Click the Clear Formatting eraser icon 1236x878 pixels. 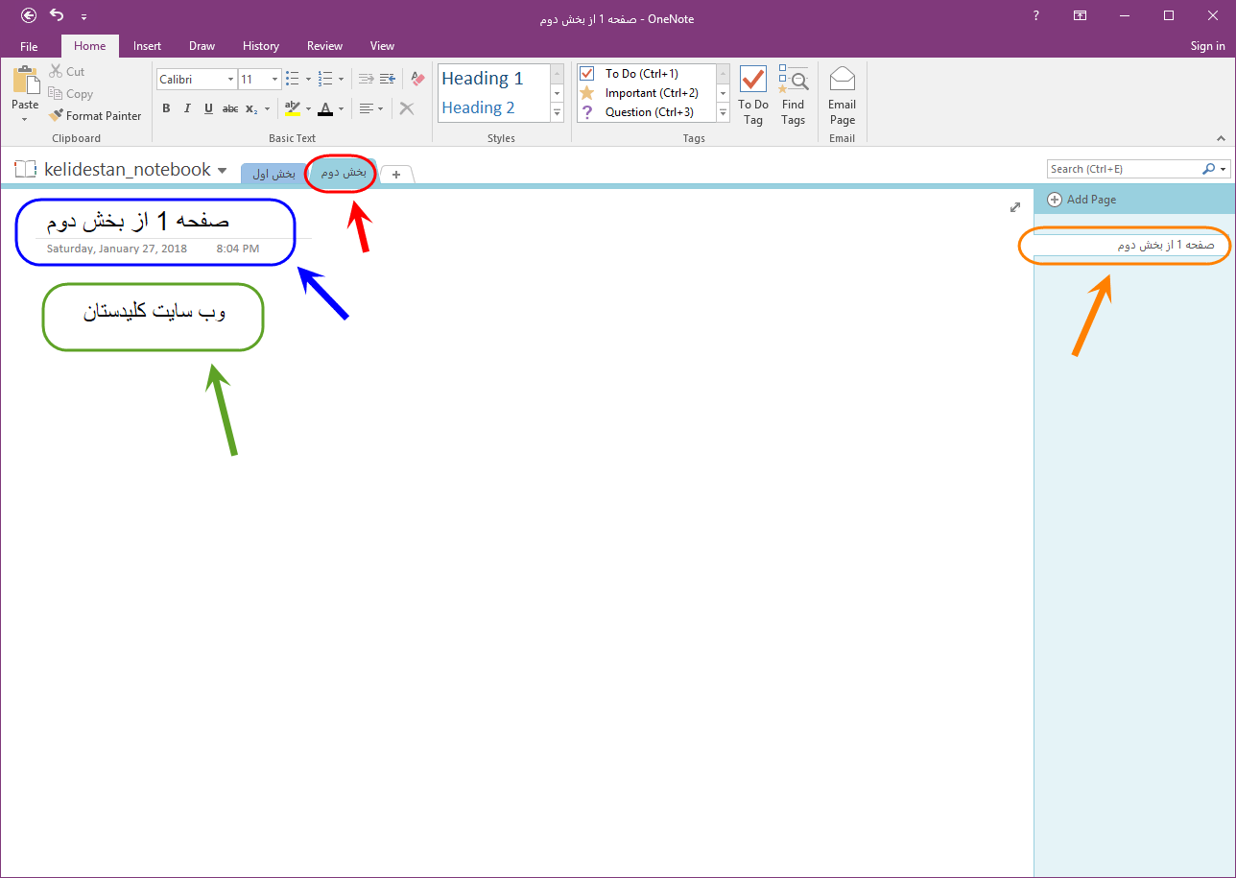(417, 79)
